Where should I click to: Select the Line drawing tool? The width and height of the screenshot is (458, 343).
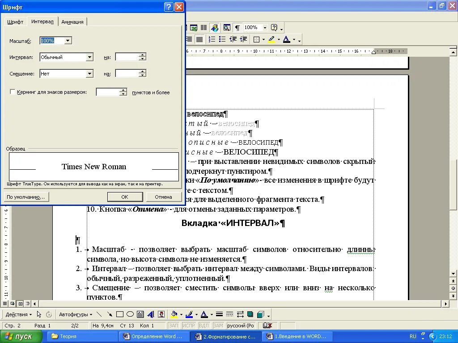tap(99, 314)
